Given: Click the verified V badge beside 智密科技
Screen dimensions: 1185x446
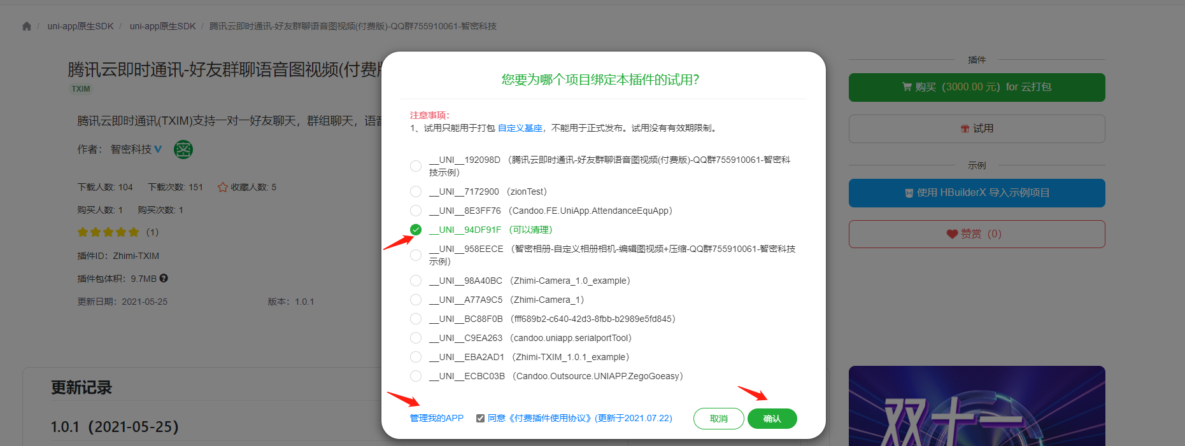Looking at the screenshot, I should point(158,149).
